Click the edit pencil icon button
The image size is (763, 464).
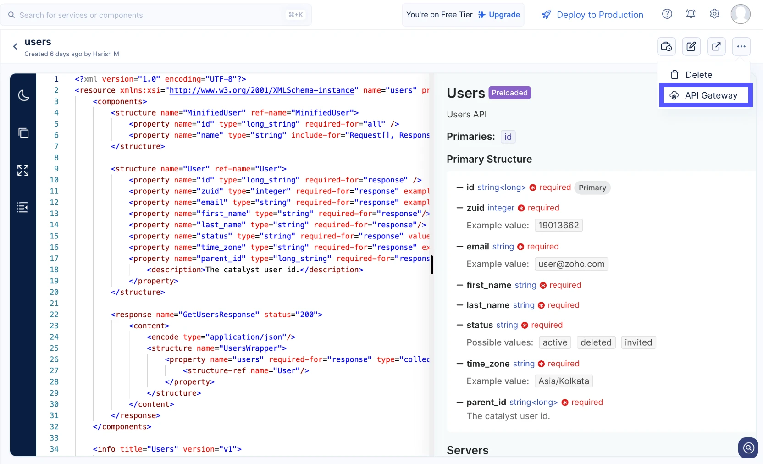[691, 46]
